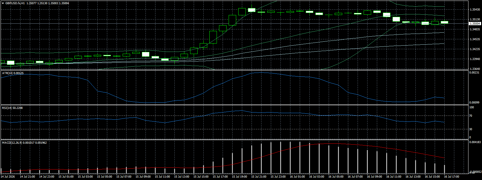Click the 16 Jul 03:00 time label
Image resolution: width=482 pixels, height=180 pixels.
pyautogui.click(x=316, y=177)
